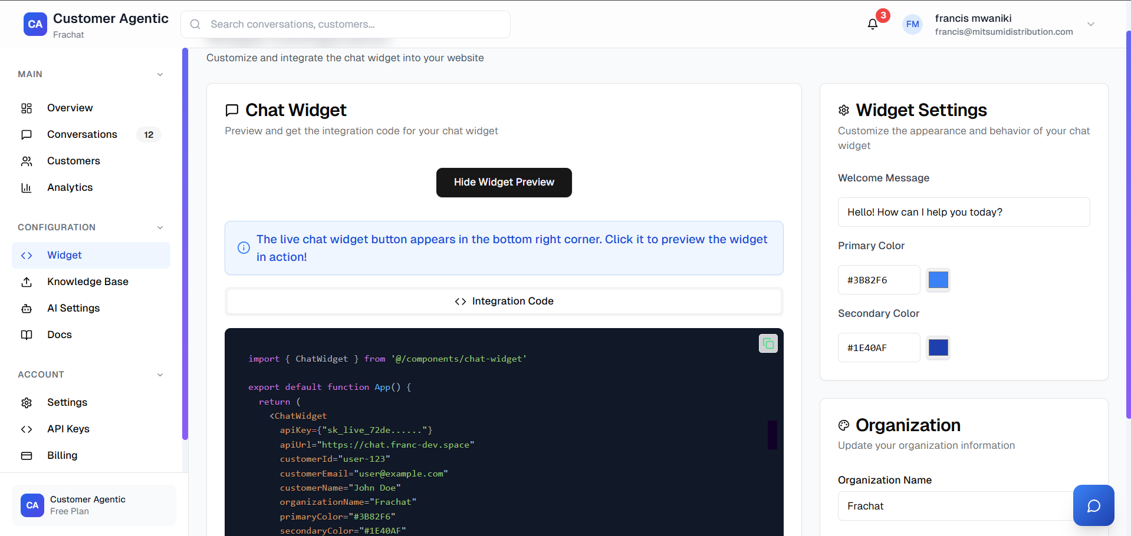Click the notification bell icon
1131x536 pixels.
pos(872,24)
